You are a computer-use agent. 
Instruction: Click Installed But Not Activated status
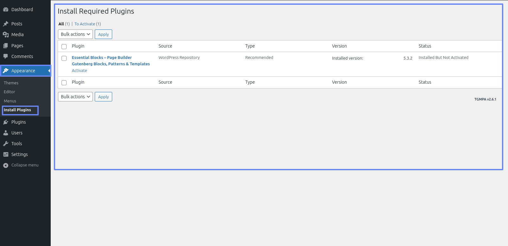click(x=443, y=58)
